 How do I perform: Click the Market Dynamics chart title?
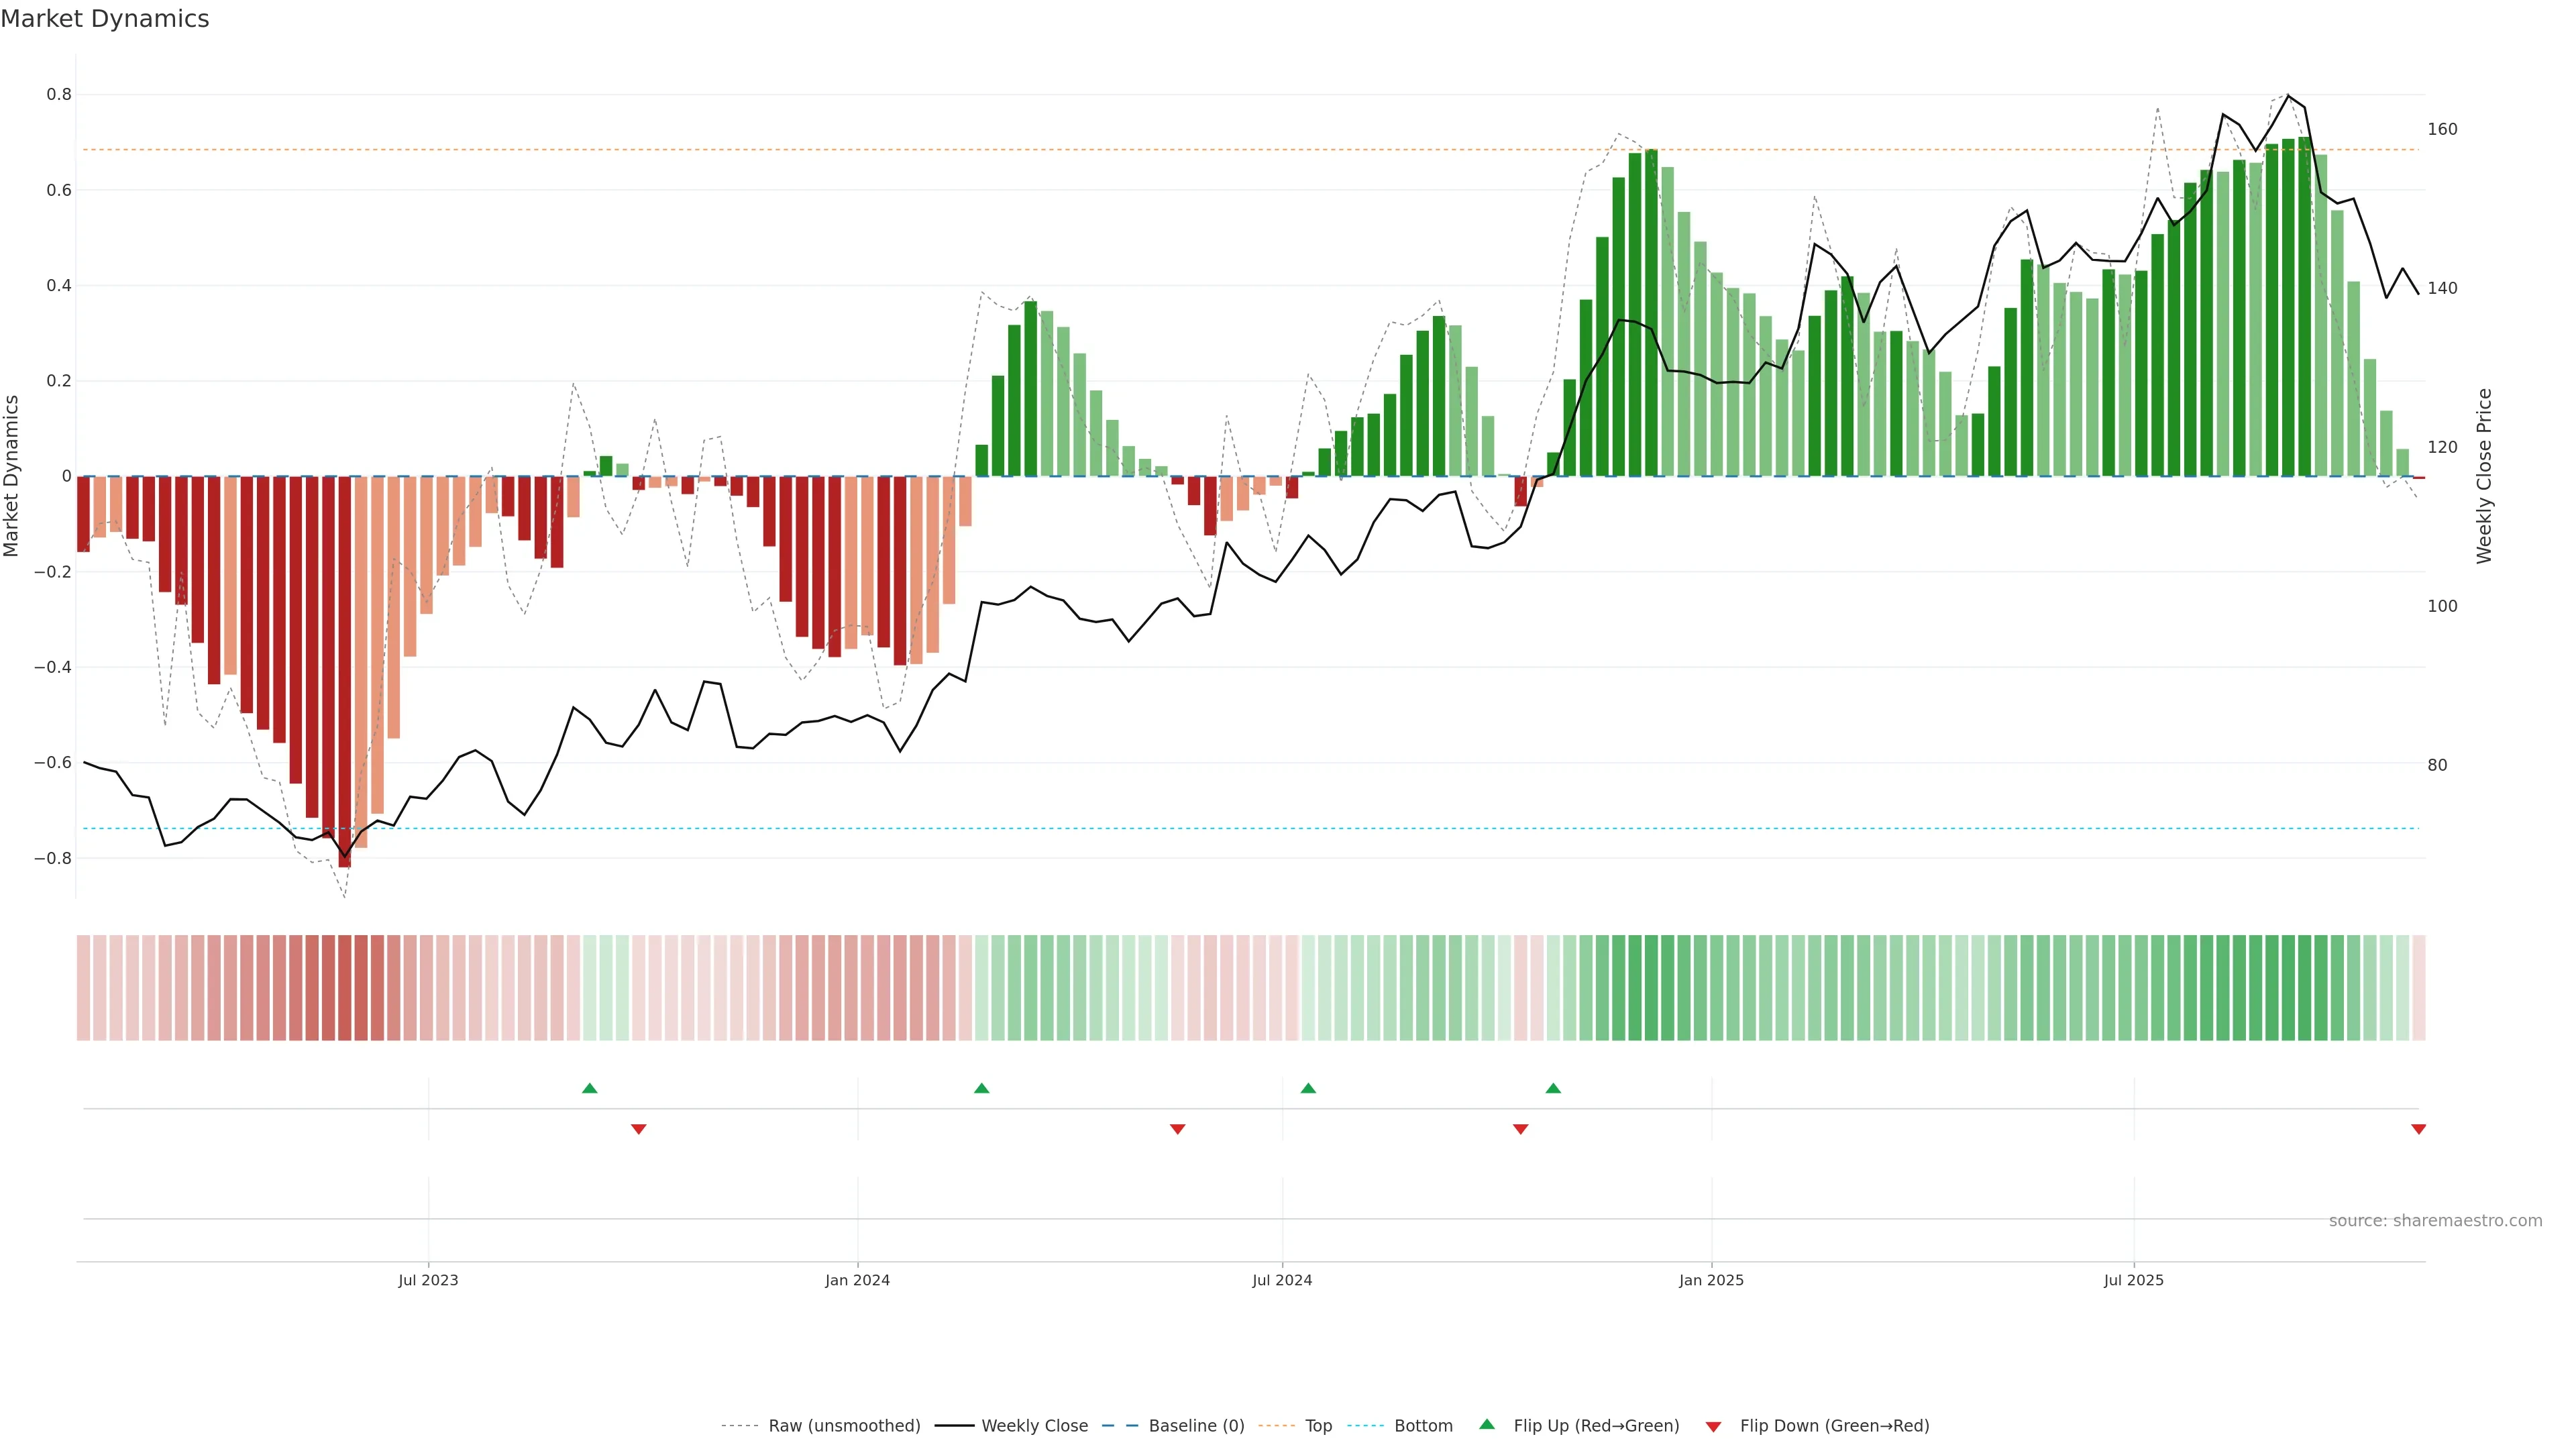[x=105, y=19]
